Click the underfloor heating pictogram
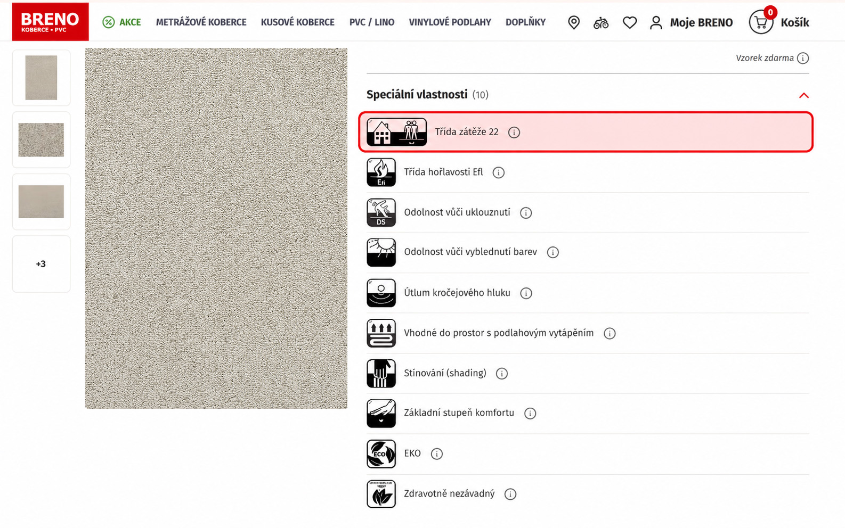 point(381,333)
